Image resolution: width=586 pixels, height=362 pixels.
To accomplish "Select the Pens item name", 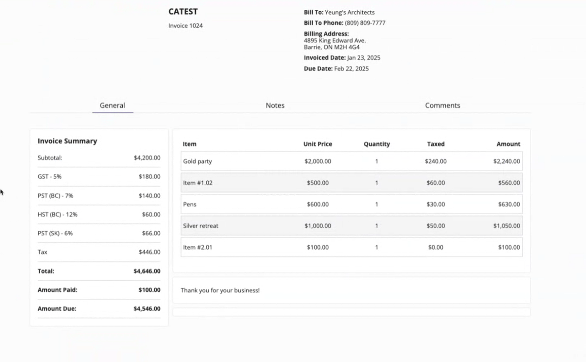I will tap(189, 205).
